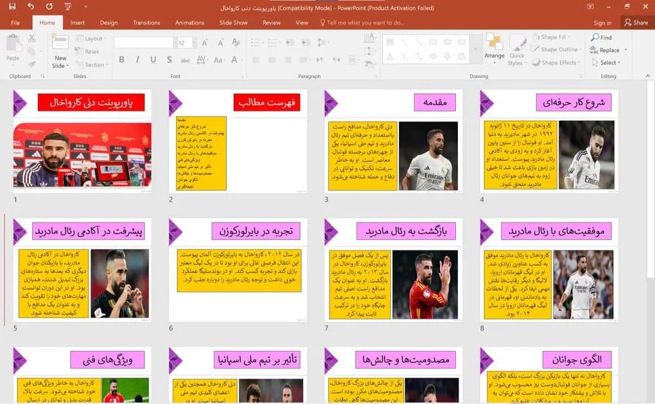Start slideshow from beginning via quick access icon
The width and height of the screenshot is (655, 404).
(67, 7)
